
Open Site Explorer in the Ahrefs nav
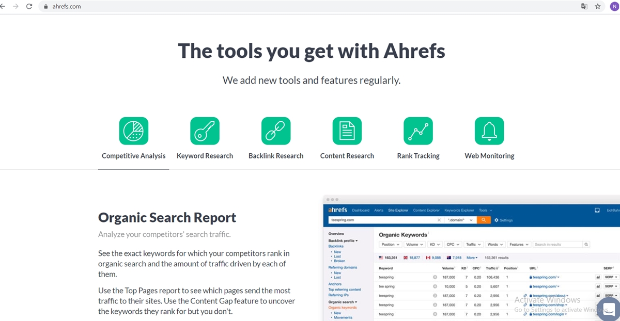click(x=398, y=211)
